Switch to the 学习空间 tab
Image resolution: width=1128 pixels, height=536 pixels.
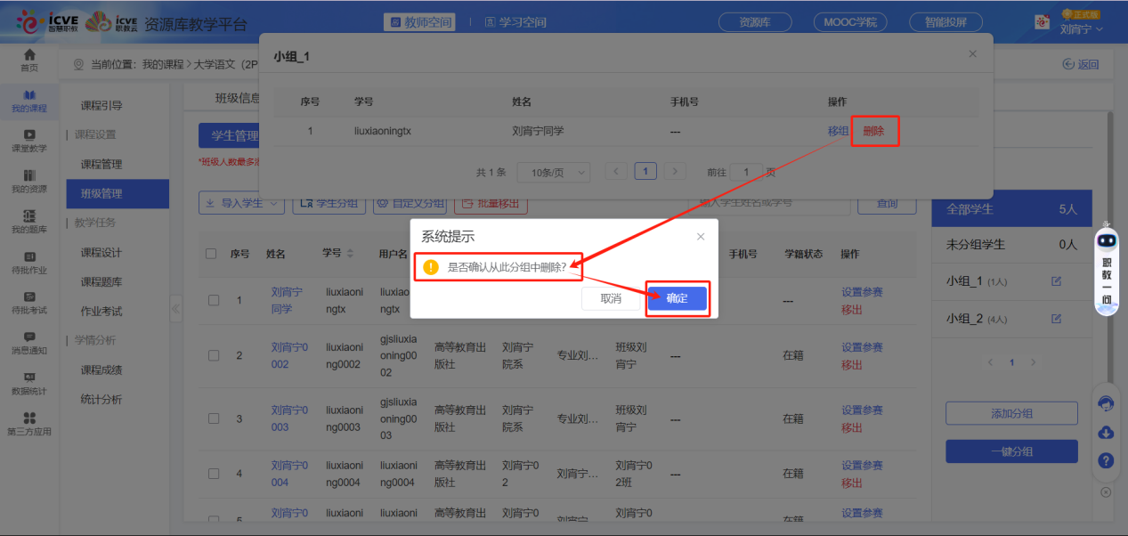coord(515,22)
